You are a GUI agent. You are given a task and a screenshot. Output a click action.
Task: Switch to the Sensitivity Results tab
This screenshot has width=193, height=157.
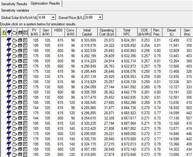pos(14,4)
